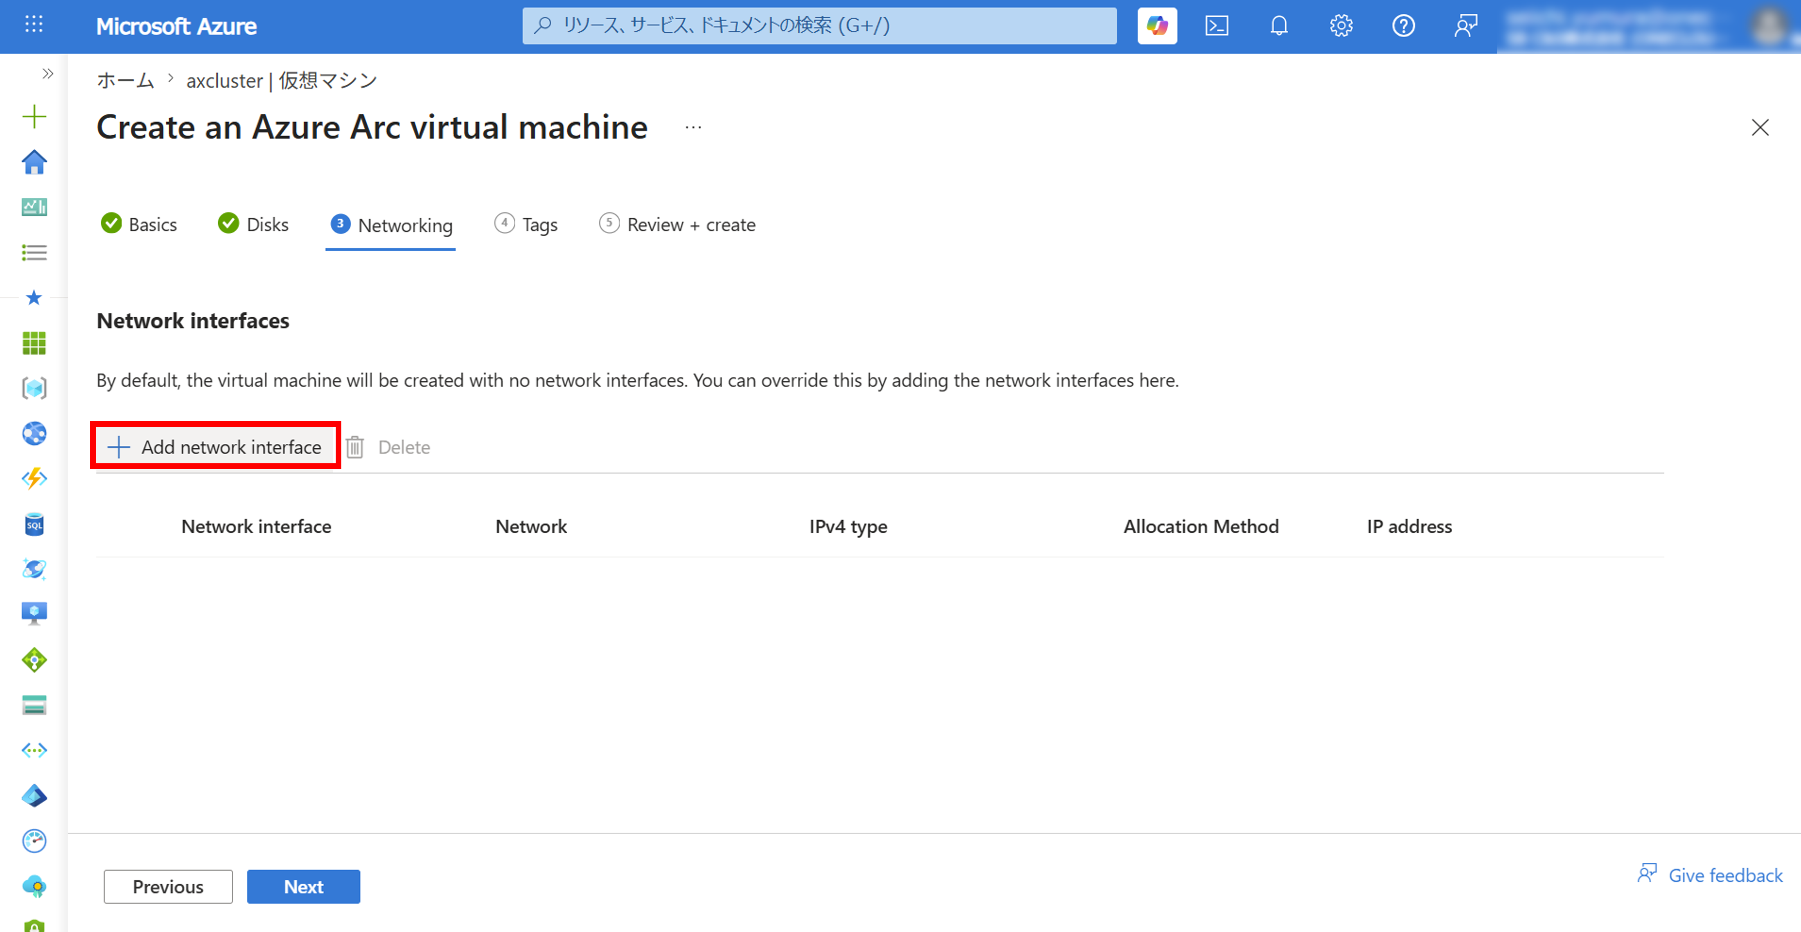Open SQL databases sidebar icon
Screen dimensions: 1801x932
point(34,524)
